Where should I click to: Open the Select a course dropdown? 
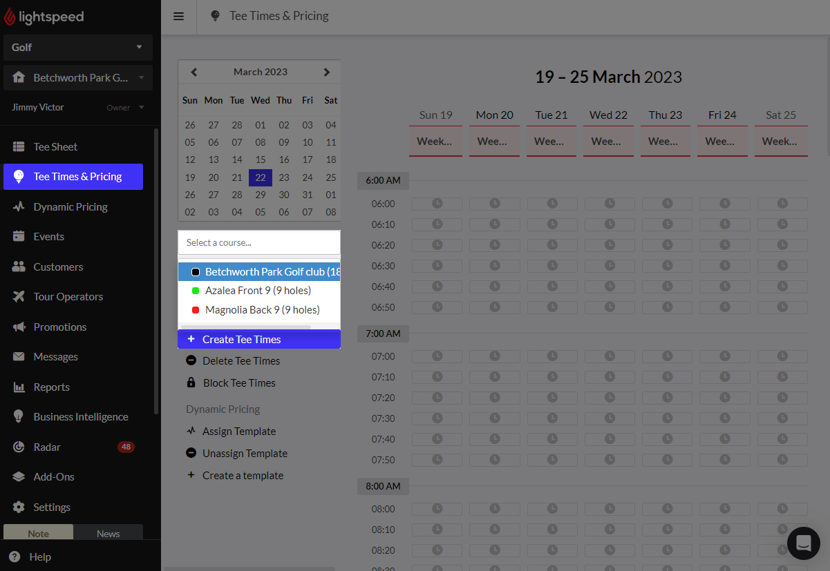coord(258,242)
